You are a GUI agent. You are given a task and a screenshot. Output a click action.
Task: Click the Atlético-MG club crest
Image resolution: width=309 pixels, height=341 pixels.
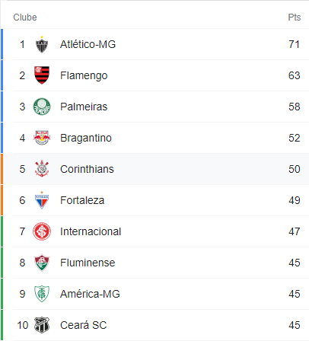point(42,44)
